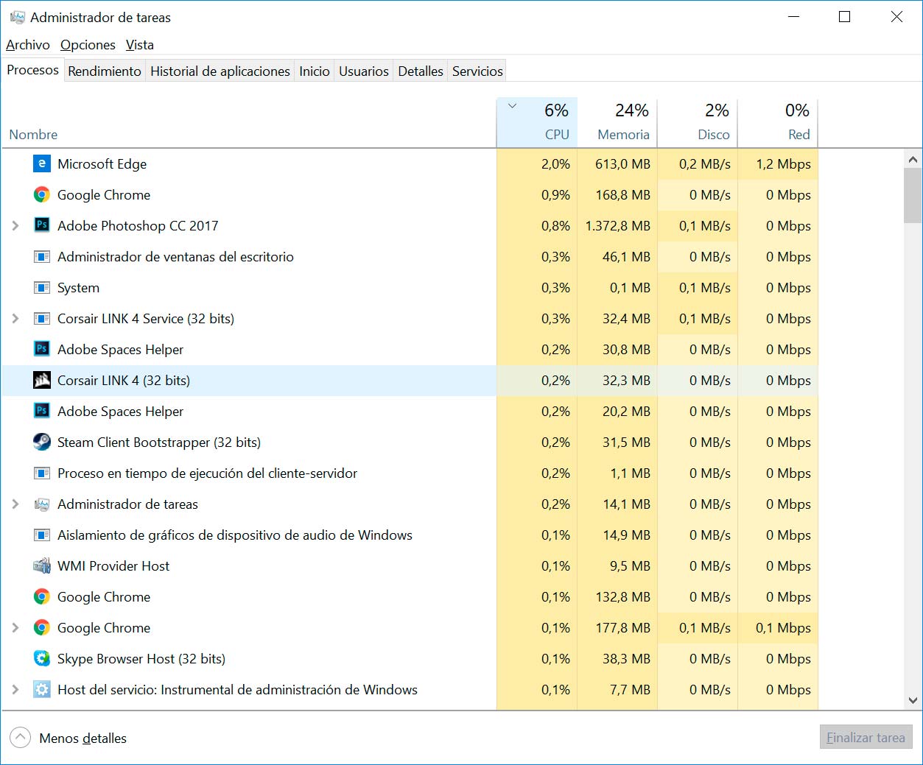The width and height of the screenshot is (923, 765).
Task: Click the scrollbar up arrow
Action: (x=913, y=159)
